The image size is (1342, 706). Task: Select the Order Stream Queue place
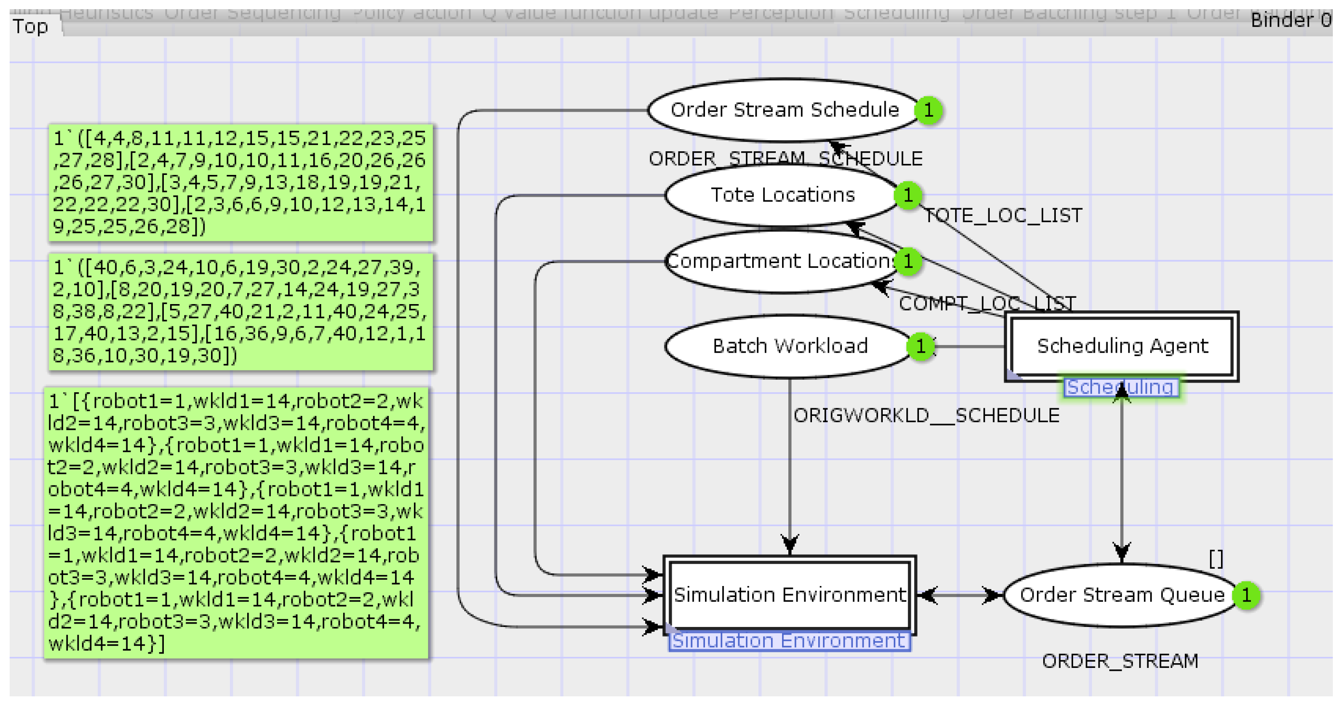pos(1121,595)
